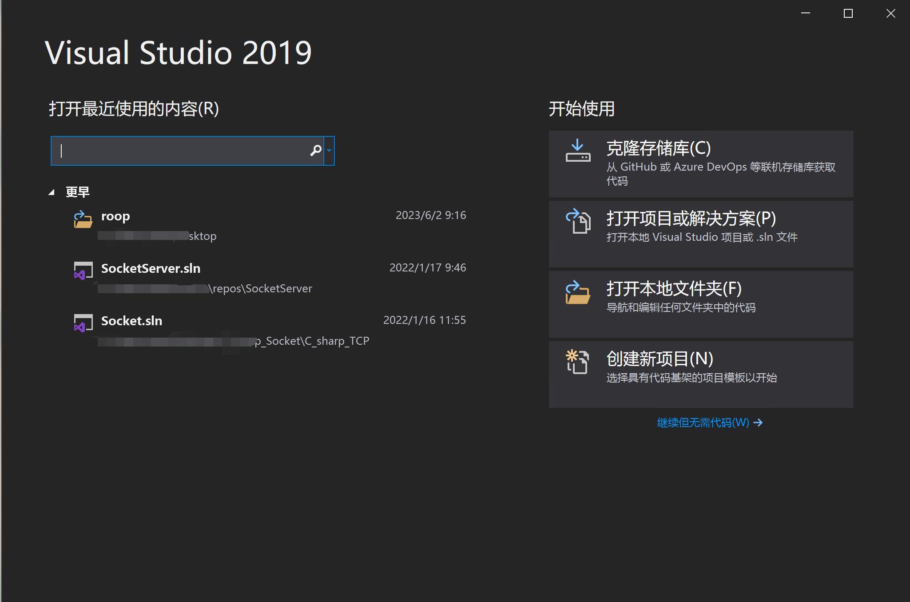The width and height of the screenshot is (910, 602).
Task: Click the clone repository download icon
Action: tap(578, 151)
